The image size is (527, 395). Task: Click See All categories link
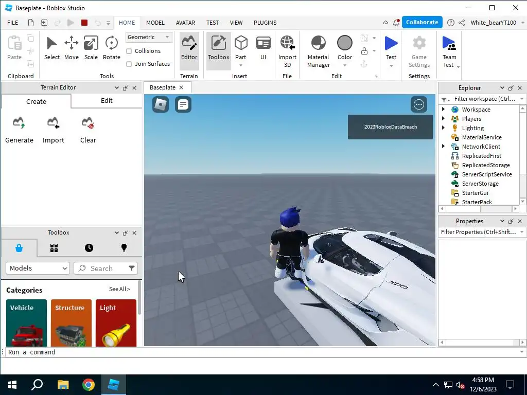pos(119,289)
